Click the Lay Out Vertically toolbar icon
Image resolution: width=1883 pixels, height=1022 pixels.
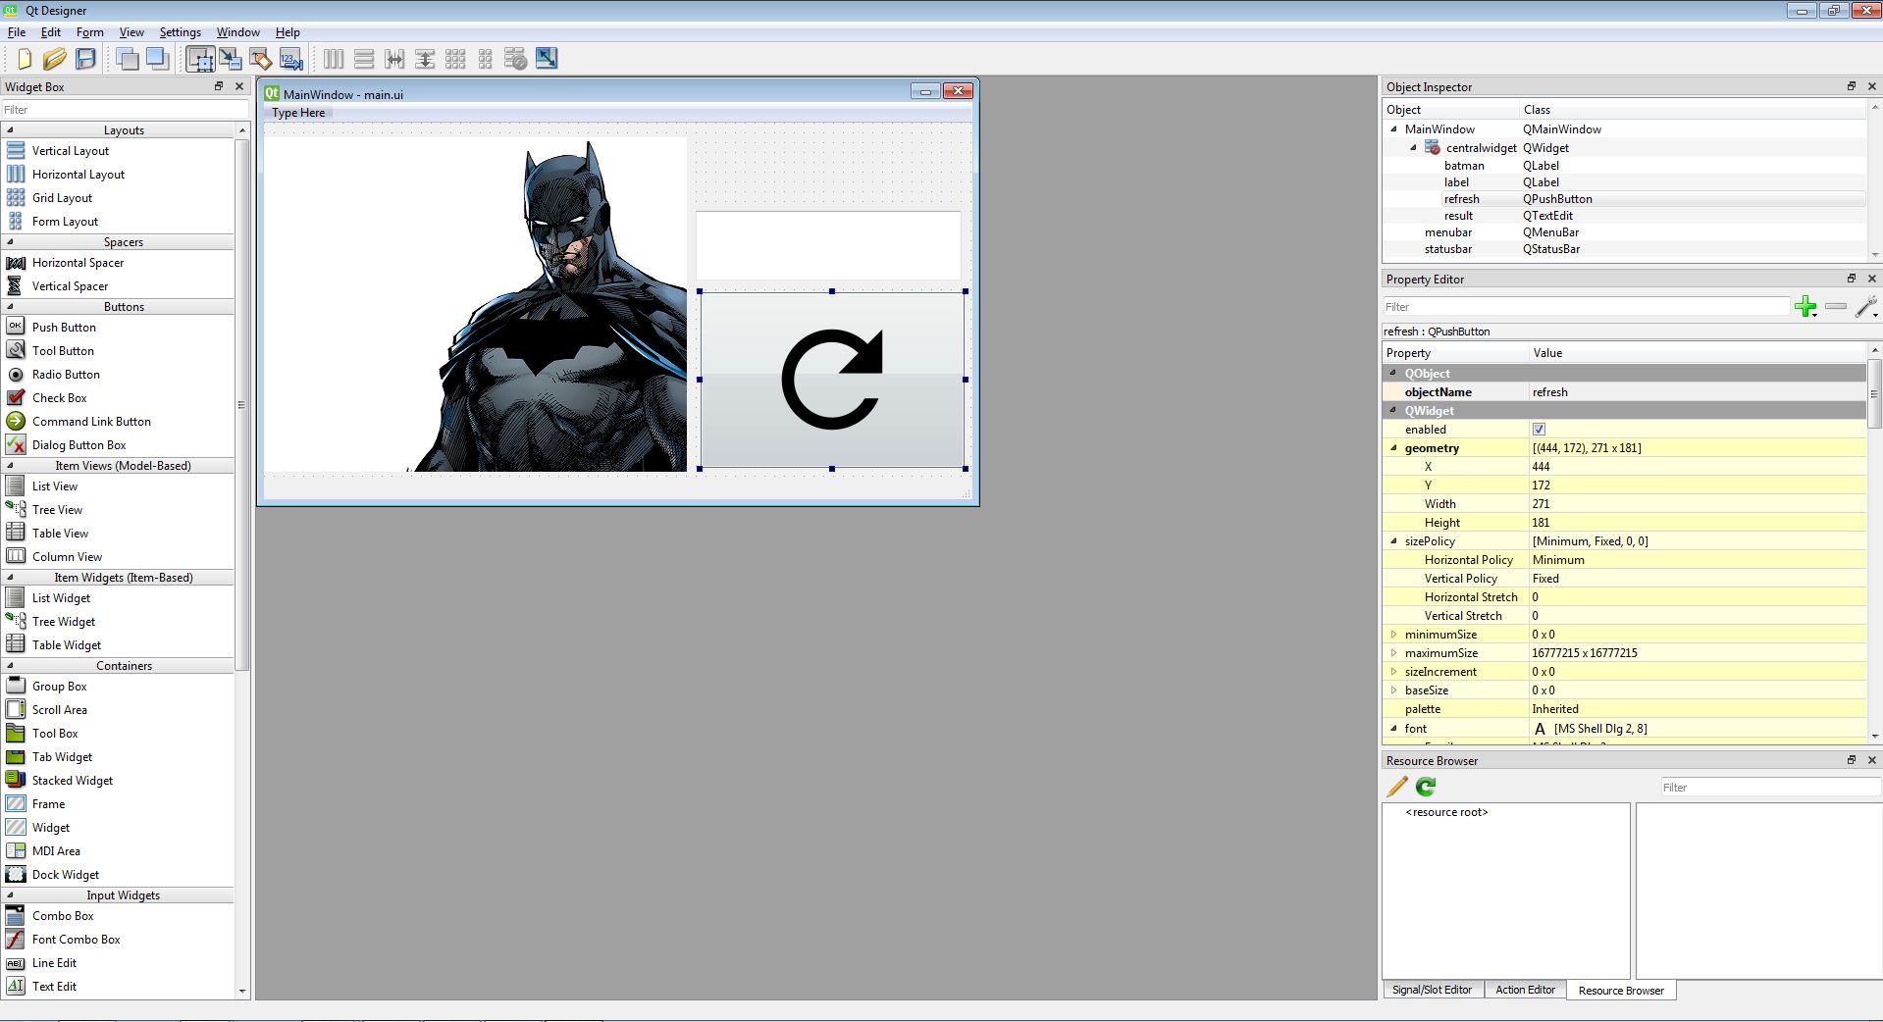364,59
